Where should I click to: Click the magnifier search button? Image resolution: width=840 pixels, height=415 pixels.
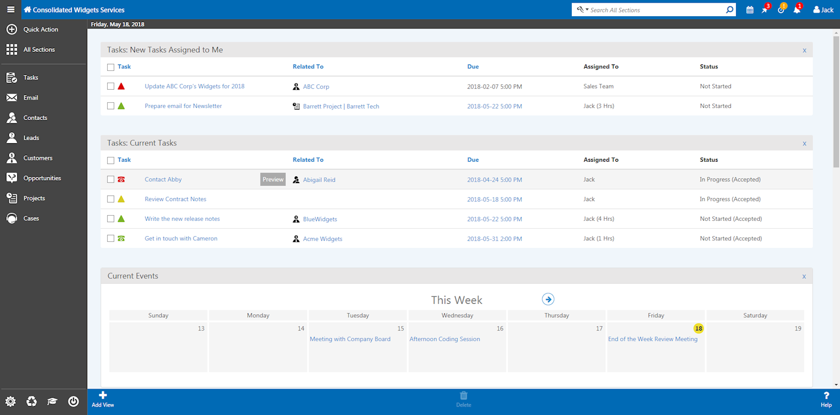(x=729, y=9)
